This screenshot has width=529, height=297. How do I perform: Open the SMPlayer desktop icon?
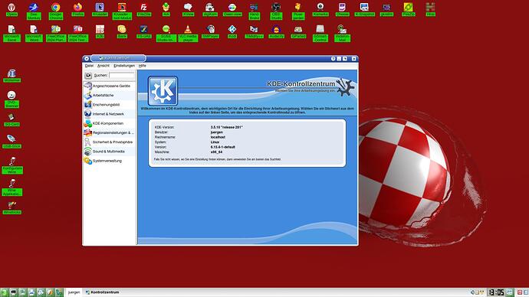coord(210,31)
